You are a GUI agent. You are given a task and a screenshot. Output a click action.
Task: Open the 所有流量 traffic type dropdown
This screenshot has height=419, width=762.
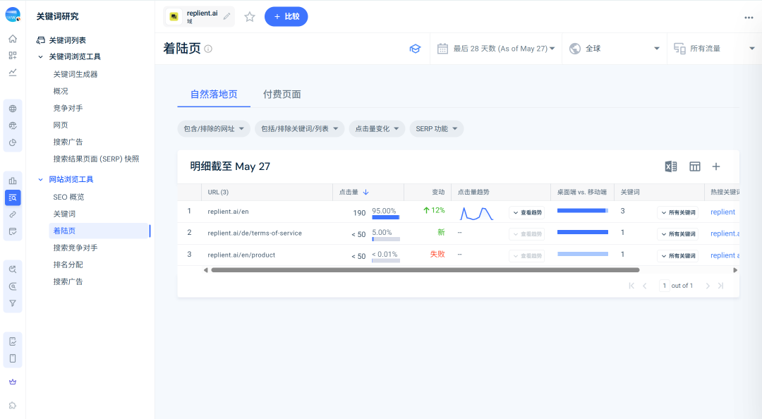714,49
